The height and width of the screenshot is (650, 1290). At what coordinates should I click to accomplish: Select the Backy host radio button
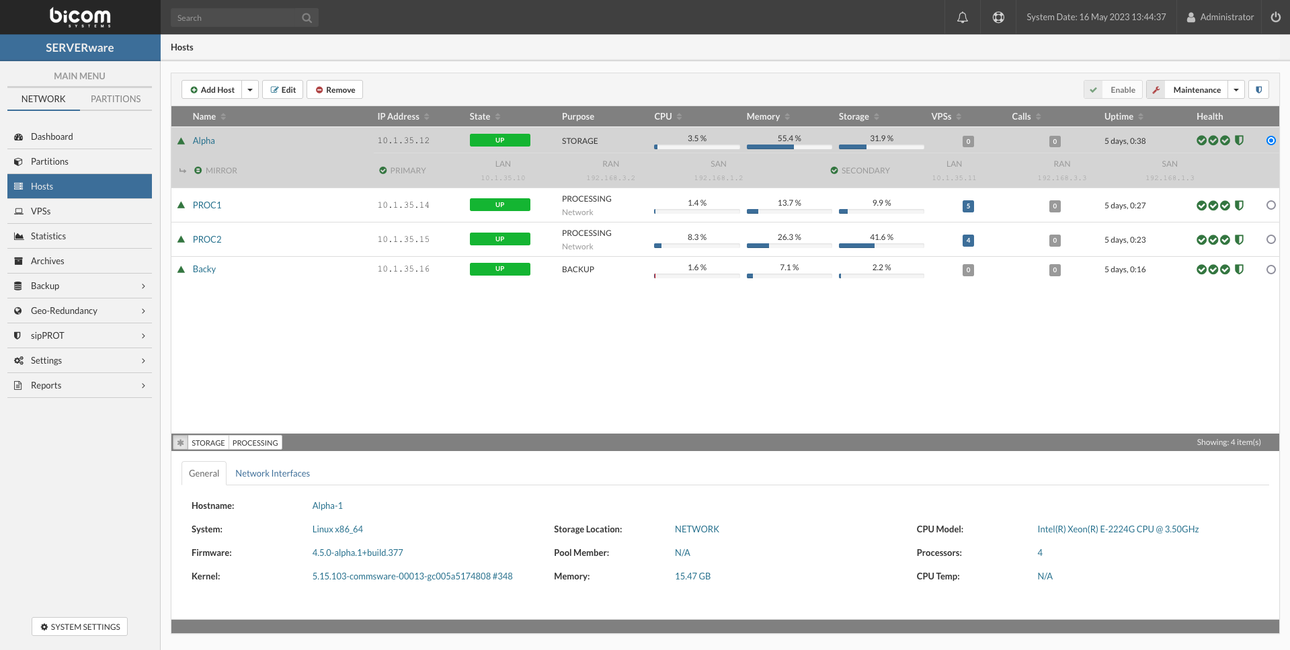(x=1271, y=270)
